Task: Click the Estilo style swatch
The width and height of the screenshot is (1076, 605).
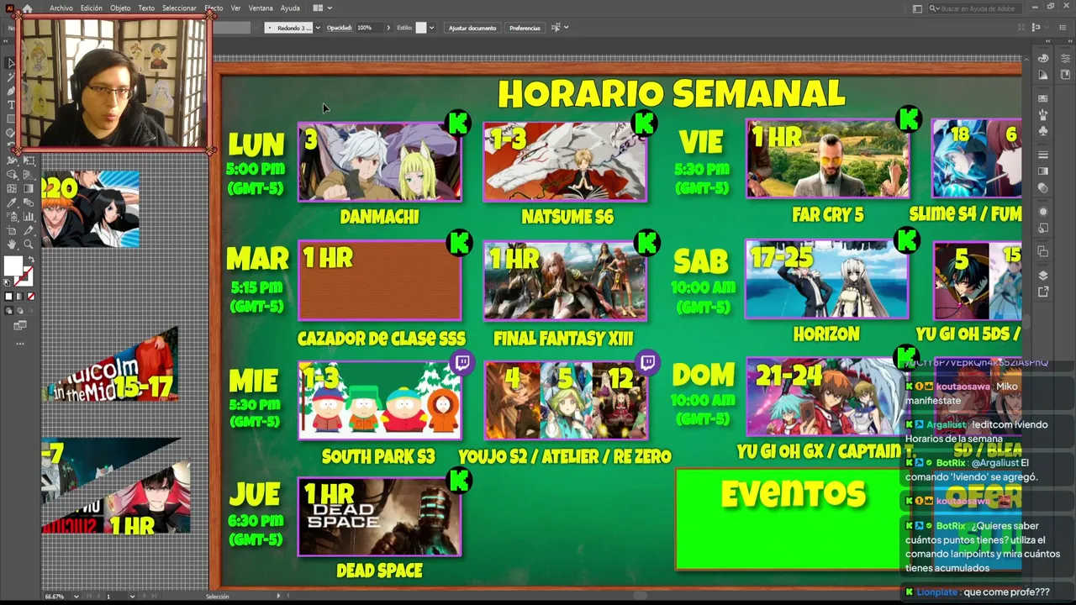Action: click(421, 28)
